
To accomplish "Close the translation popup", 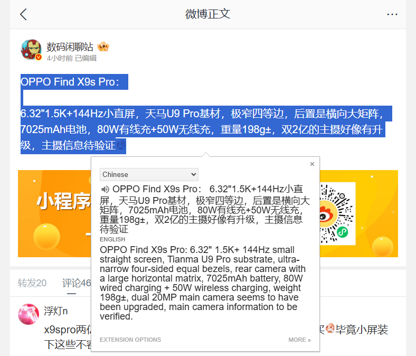I will tap(312, 164).
